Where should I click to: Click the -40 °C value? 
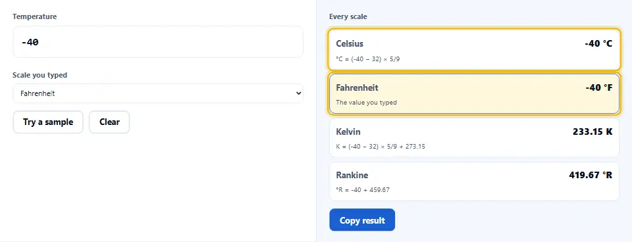(598, 43)
